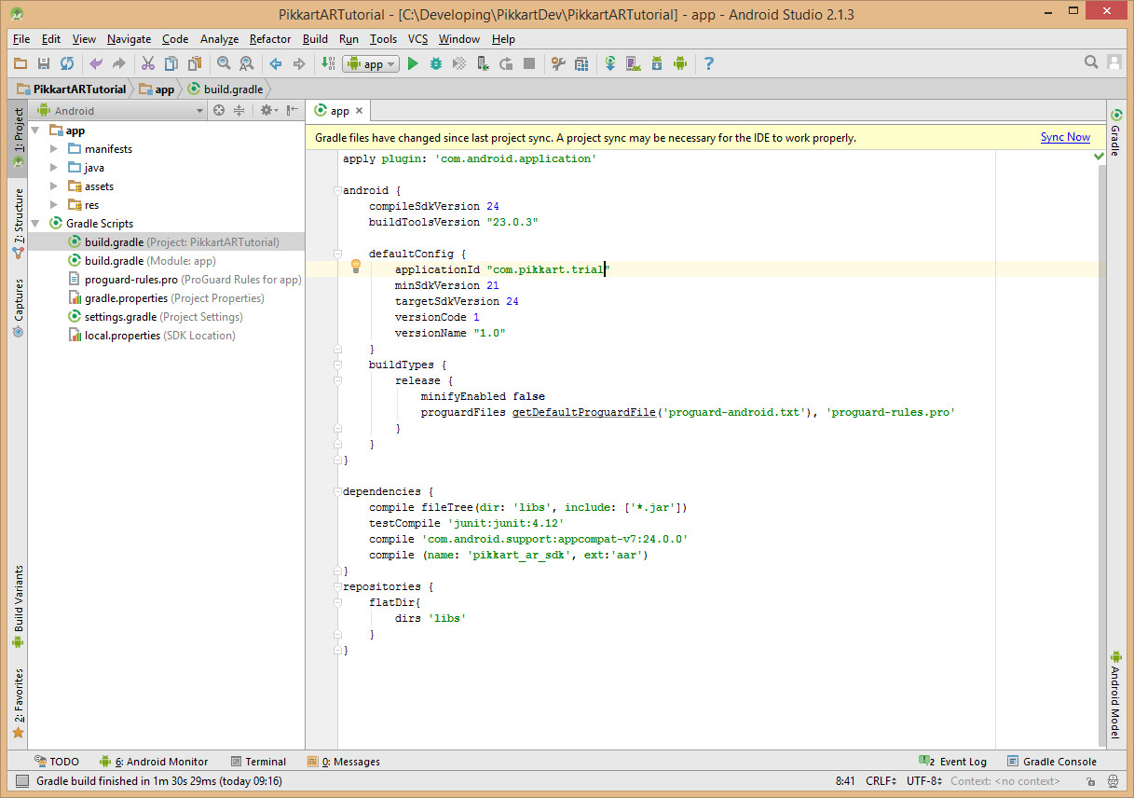Click the app breadcrumb in navigation bar

click(157, 89)
